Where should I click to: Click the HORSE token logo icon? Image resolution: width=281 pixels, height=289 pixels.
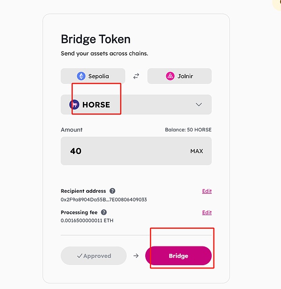click(x=74, y=105)
